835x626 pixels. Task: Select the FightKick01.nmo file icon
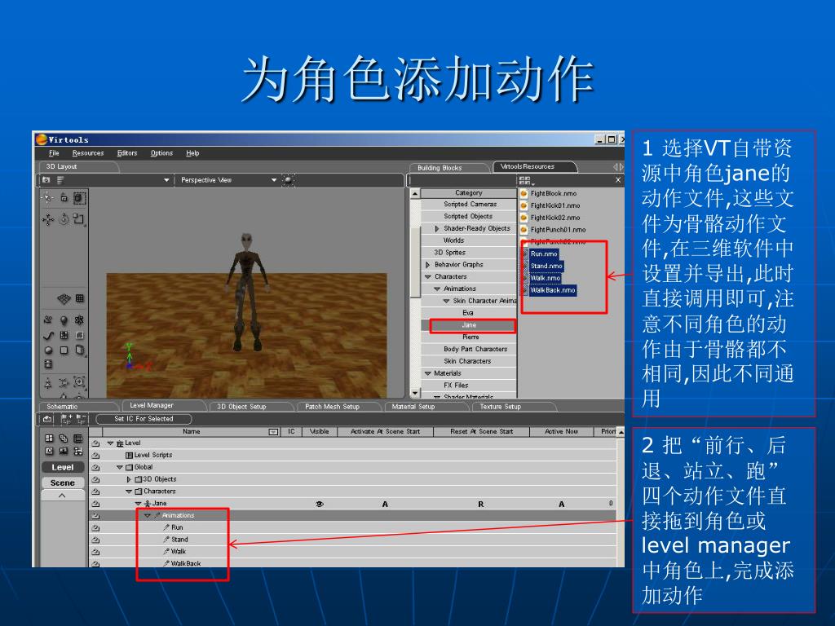coord(524,205)
